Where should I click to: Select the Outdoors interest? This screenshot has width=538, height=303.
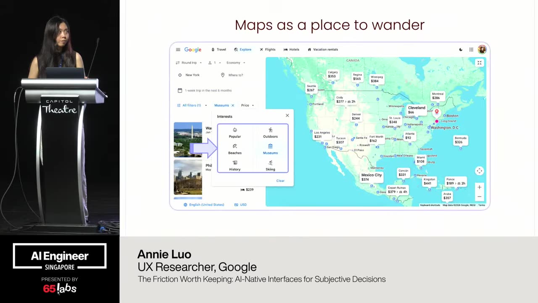tap(270, 133)
